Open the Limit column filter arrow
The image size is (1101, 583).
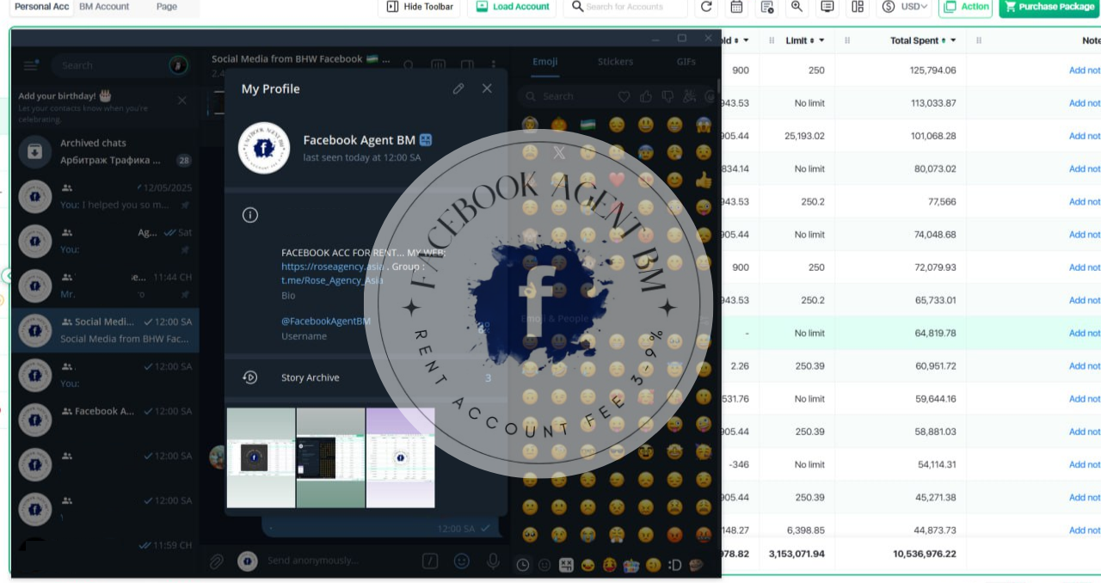coord(821,40)
